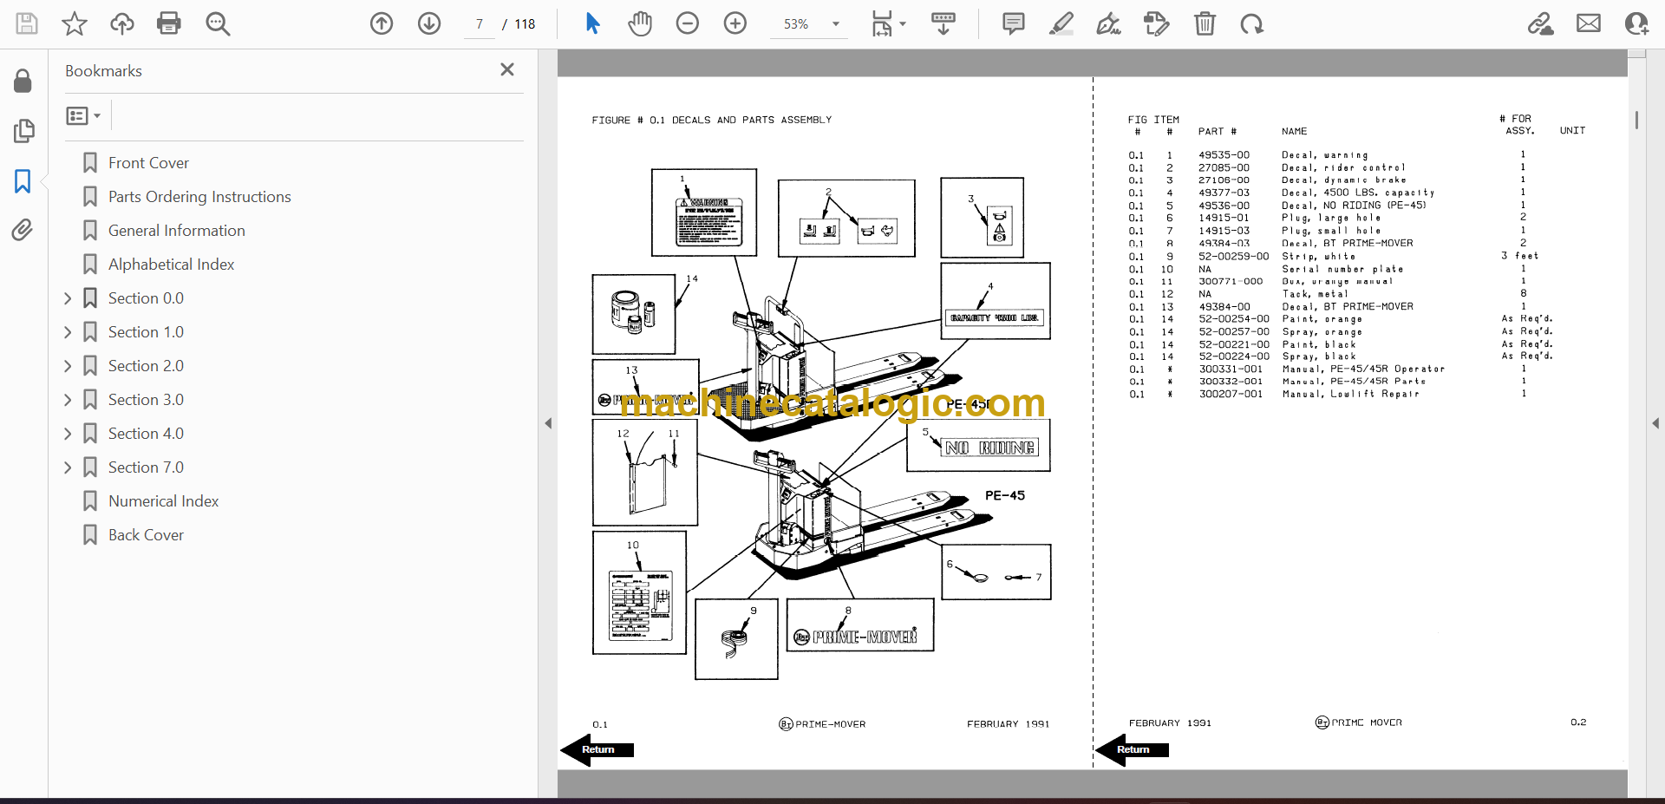Jump to General Information bookmark
1665x804 pixels.
coord(177,231)
